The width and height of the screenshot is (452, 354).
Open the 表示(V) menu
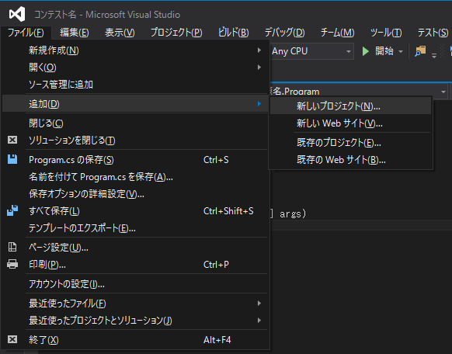pyautogui.click(x=120, y=33)
